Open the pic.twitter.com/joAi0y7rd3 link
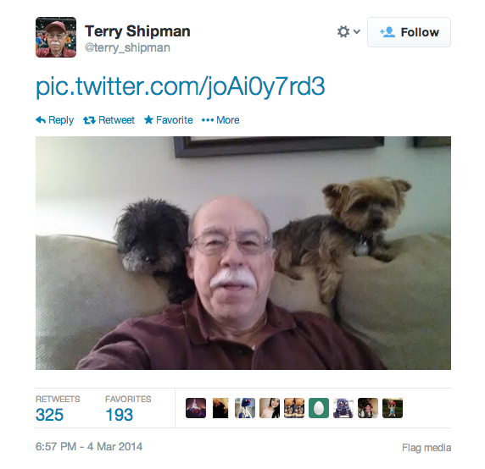 point(181,86)
